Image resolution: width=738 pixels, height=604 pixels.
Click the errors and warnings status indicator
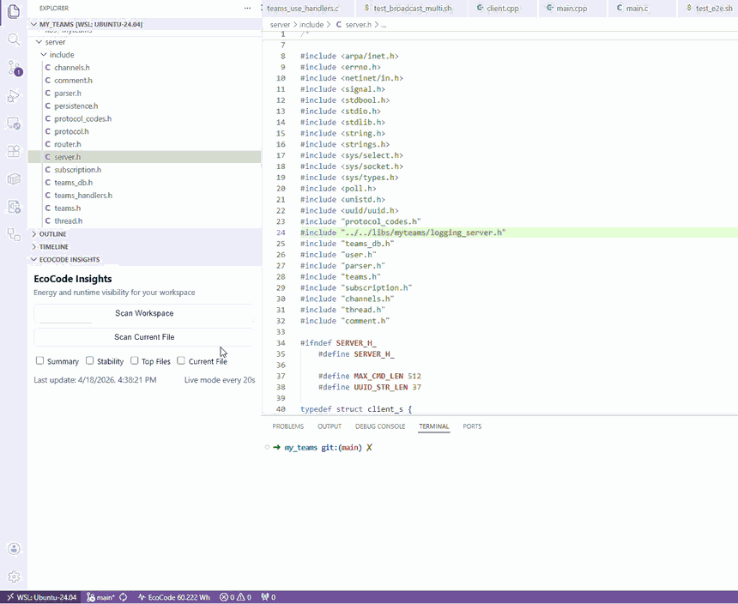pyautogui.click(x=236, y=597)
